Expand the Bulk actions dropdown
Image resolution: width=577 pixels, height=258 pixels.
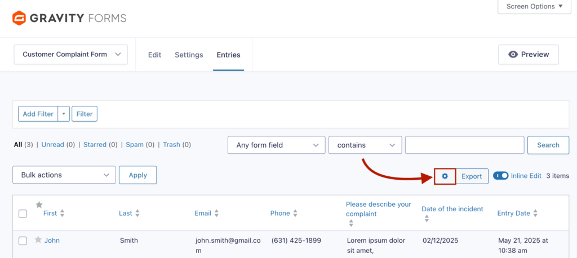64,175
